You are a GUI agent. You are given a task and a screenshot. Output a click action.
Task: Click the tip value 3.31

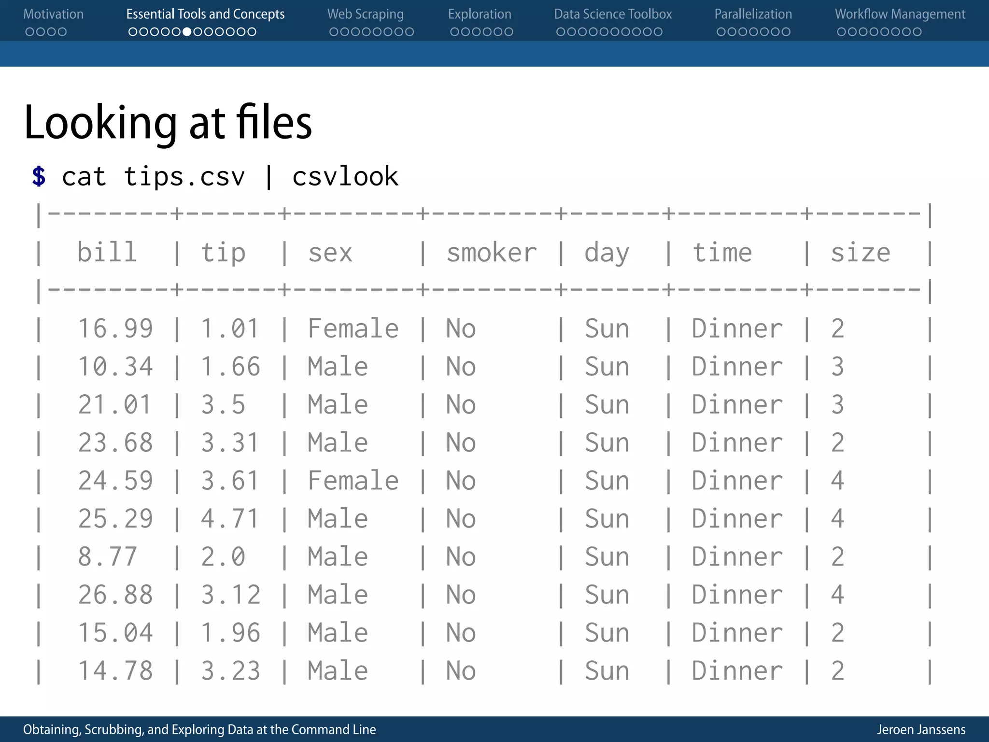click(230, 442)
